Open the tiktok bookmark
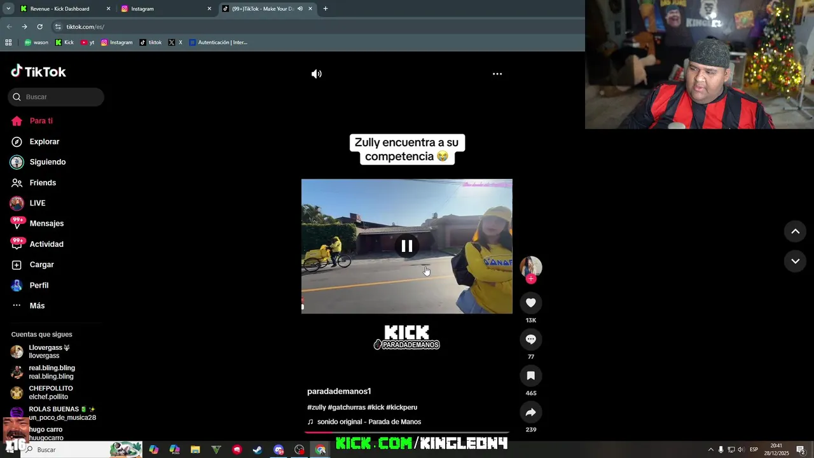The image size is (814, 458). (x=151, y=43)
